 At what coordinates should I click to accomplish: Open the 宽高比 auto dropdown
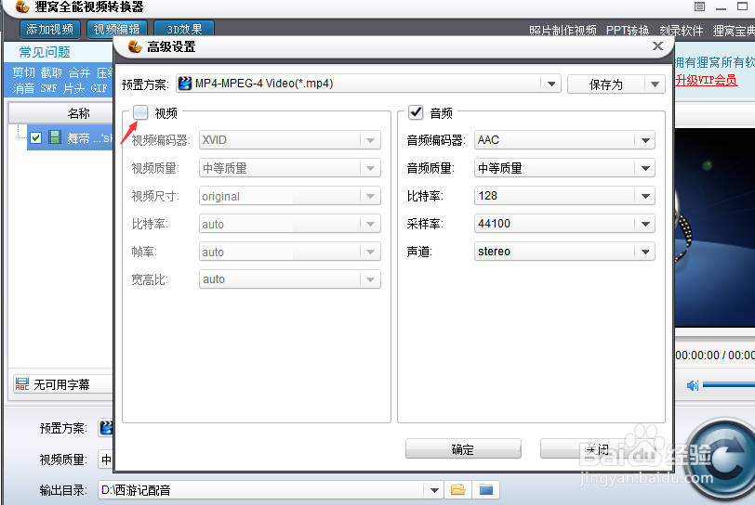[x=290, y=279]
